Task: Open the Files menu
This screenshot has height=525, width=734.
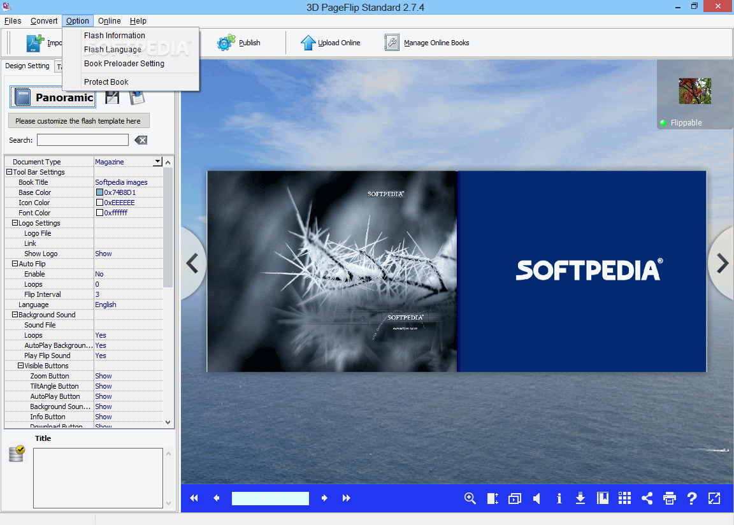Action: point(13,21)
